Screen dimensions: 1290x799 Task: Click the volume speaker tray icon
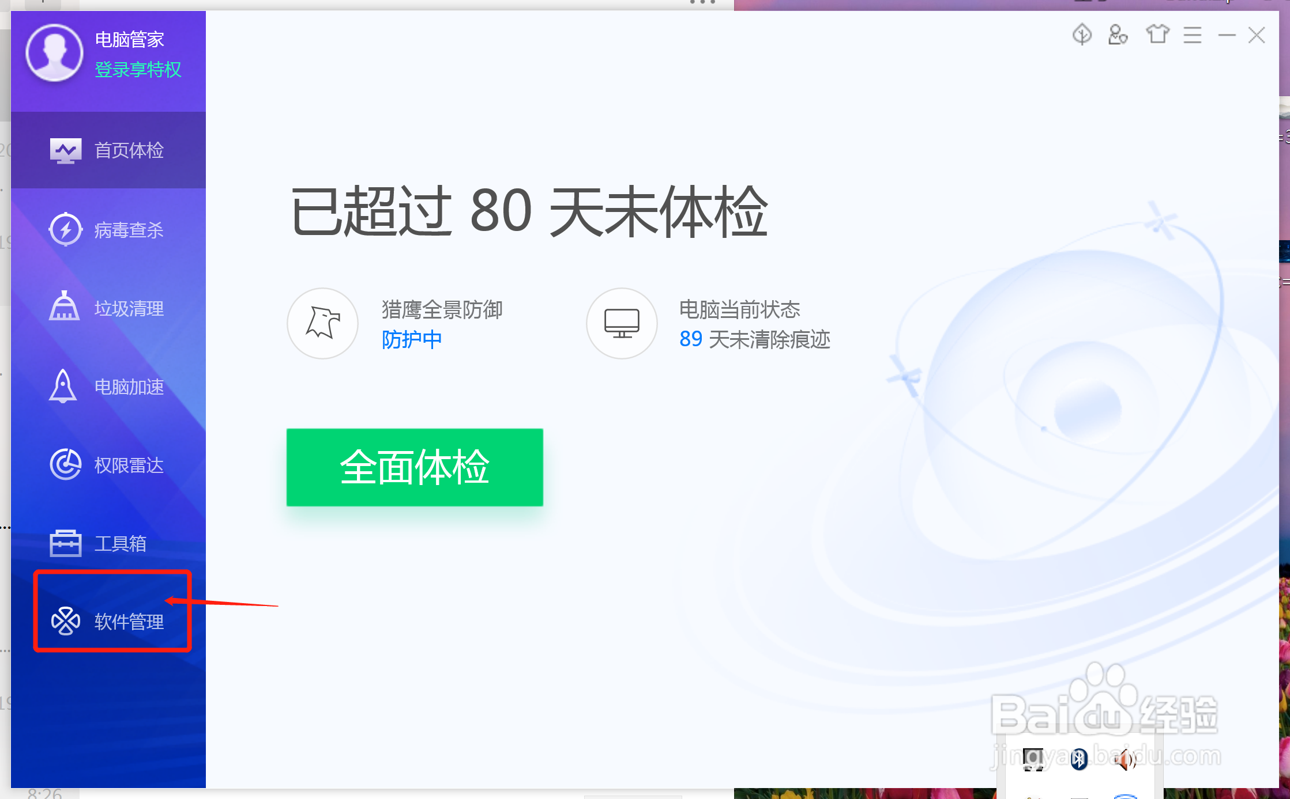(x=1124, y=760)
